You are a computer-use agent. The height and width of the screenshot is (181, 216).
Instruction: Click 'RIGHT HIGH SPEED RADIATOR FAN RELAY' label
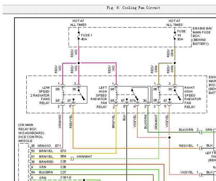tap(193, 97)
